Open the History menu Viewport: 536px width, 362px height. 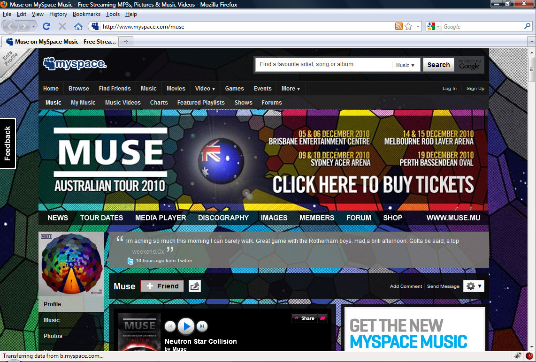point(58,14)
